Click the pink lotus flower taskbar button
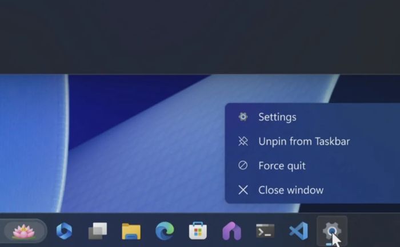The height and width of the screenshot is (247, 400). click(23, 231)
